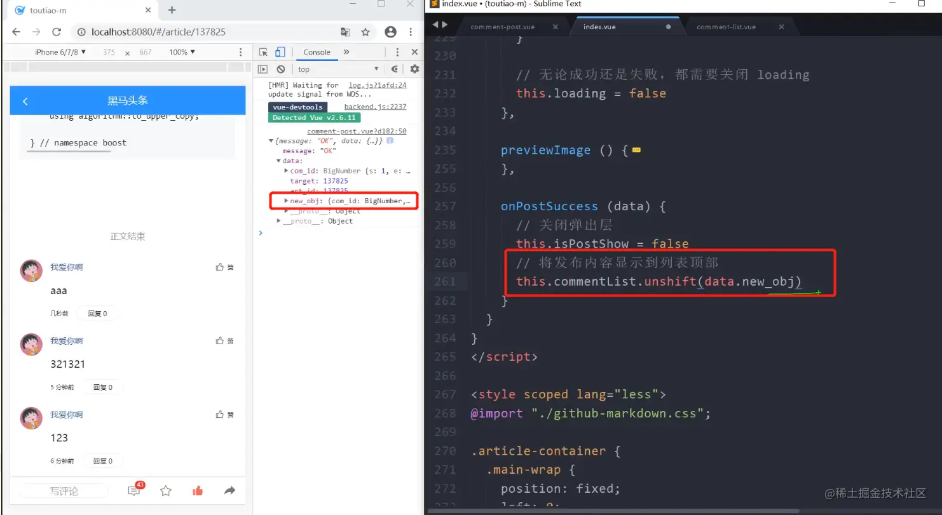Viewport: 942px width, 515px height.
Task: Click the unsaved dot on index.vue tab
Action: (x=668, y=27)
